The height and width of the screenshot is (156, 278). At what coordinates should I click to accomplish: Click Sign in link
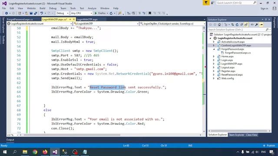(x=264, y=9)
